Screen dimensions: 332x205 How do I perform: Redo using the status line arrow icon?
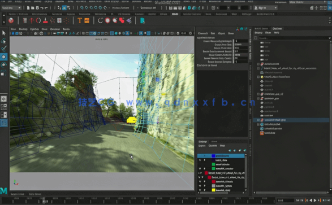coord(46,8)
